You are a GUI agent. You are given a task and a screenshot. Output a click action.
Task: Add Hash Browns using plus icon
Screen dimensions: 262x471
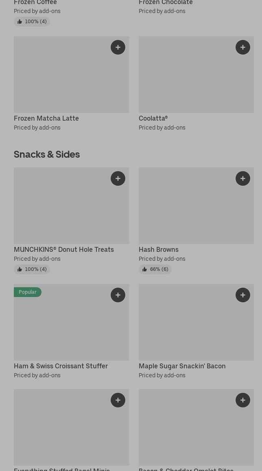point(243,178)
